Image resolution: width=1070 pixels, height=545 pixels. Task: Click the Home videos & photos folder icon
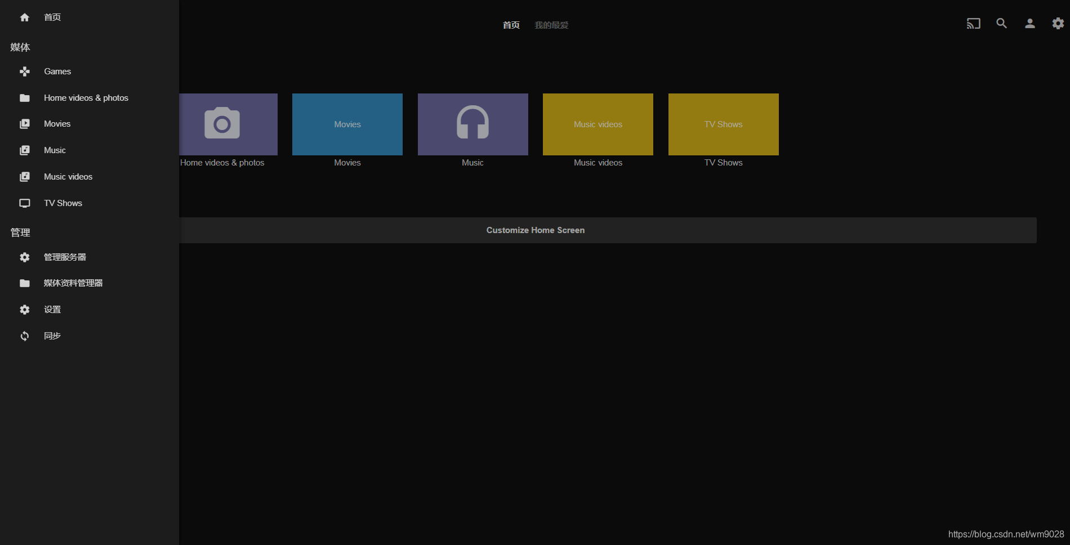coord(25,98)
